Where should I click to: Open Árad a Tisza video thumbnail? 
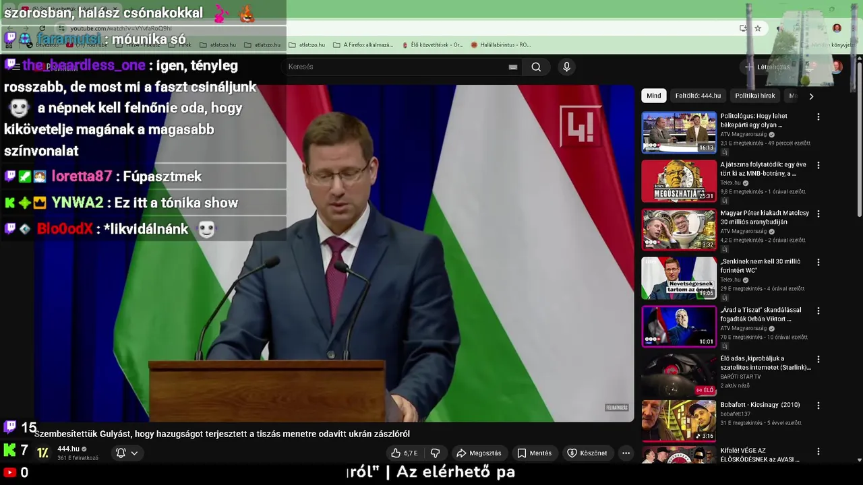tap(678, 327)
